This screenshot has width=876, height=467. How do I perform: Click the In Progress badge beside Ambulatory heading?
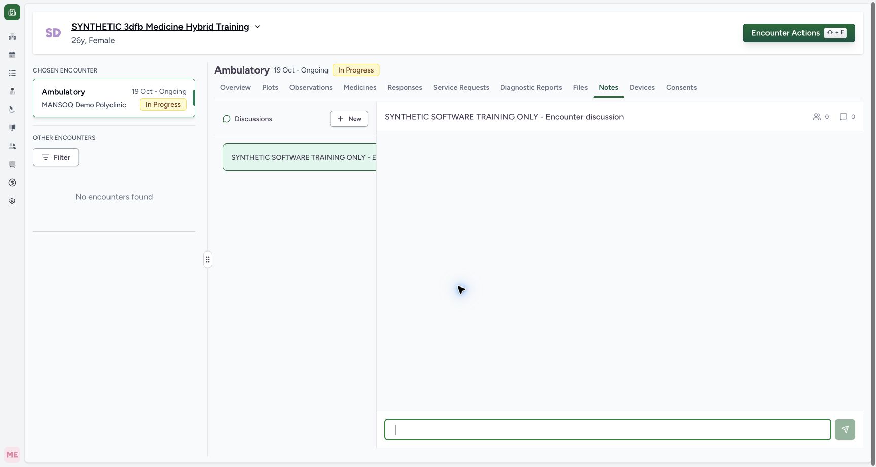(356, 70)
